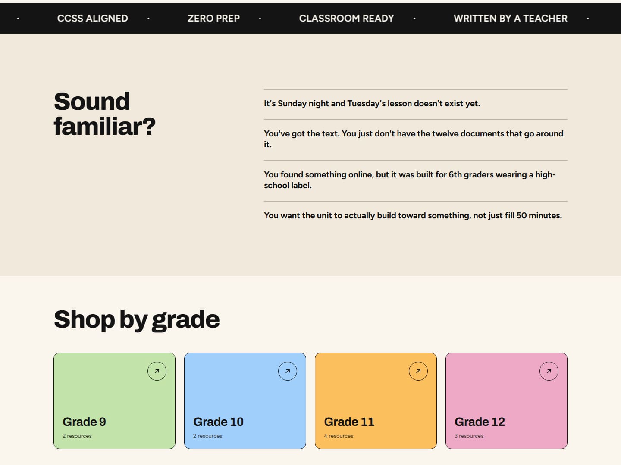Click the line about the twelve documents
This screenshot has height=465, width=621.
click(414, 139)
